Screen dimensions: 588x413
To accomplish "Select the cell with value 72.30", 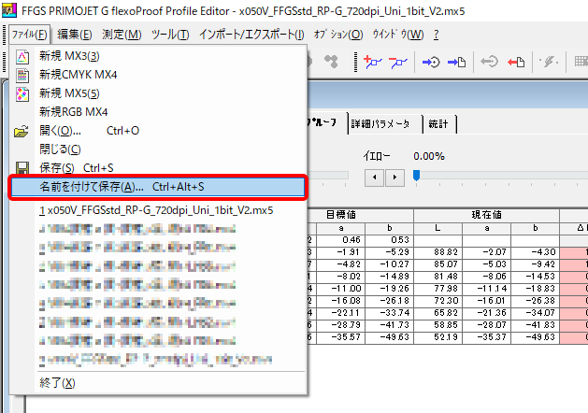I will point(438,301).
